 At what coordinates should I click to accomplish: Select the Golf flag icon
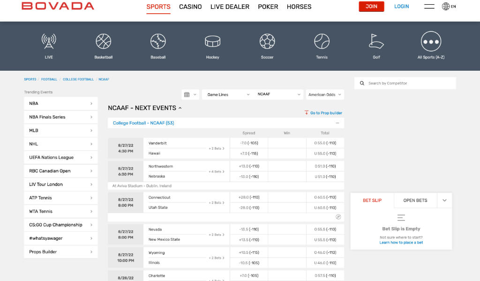coord(376,41)
